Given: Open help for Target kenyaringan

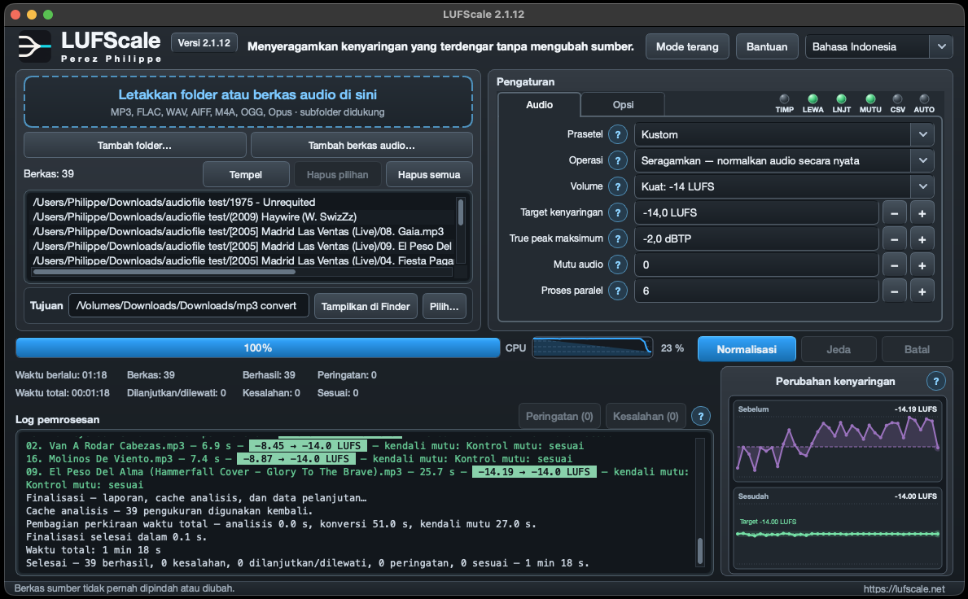Looking at the screenshot, I should tap(617, 213).
